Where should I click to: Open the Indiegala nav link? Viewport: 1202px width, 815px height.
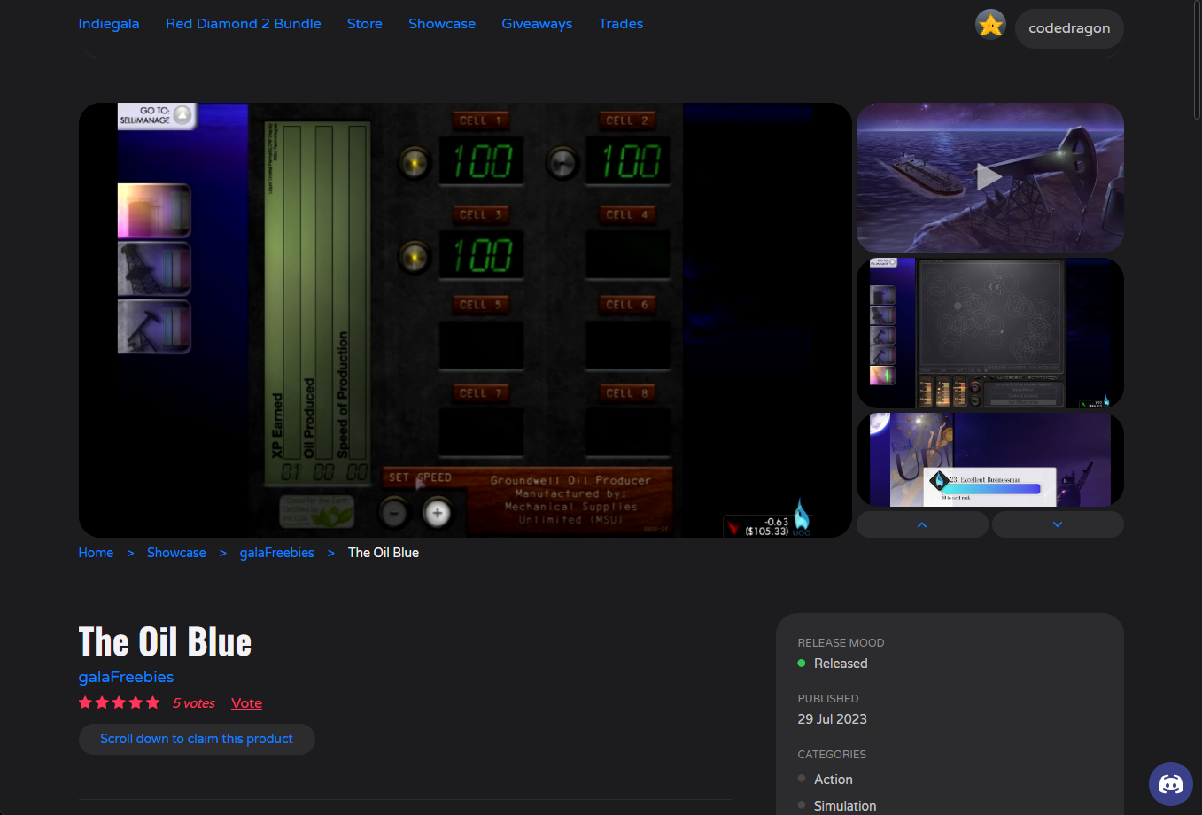[x=109, y=24]
